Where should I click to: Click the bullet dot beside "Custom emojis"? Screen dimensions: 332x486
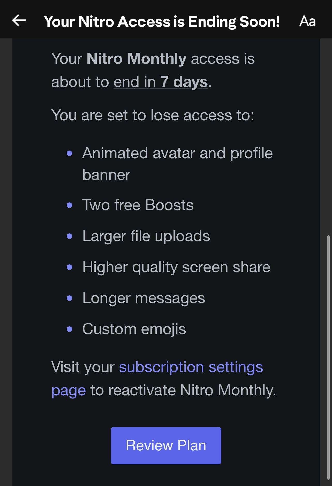click(69, 329)
